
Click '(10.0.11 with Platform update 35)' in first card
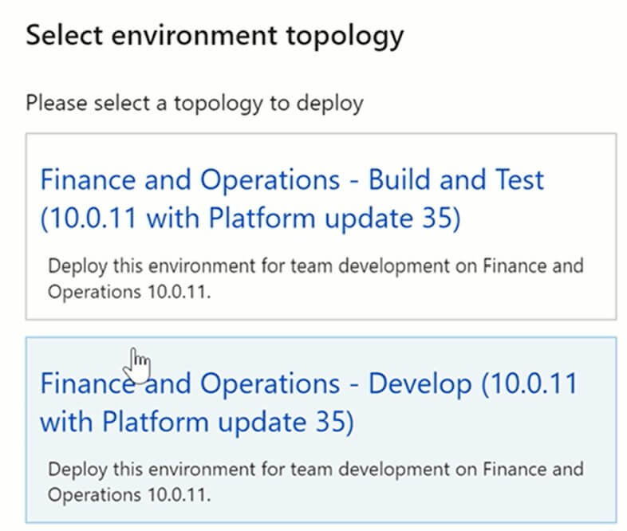point(250,219)
